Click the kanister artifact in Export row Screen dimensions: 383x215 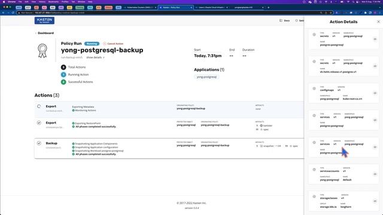(x=266, y=125)
